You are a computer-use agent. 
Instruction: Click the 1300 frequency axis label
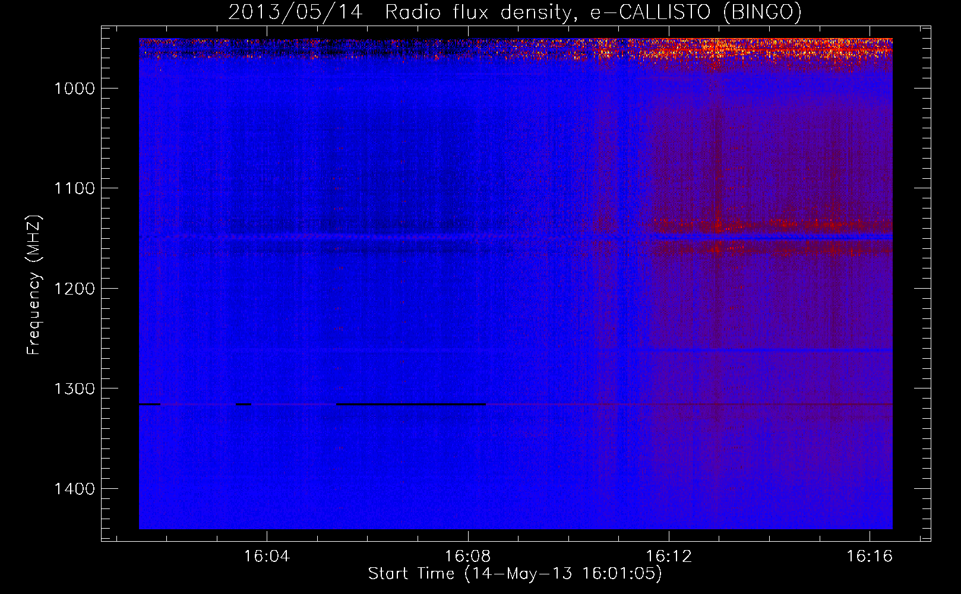74,389
